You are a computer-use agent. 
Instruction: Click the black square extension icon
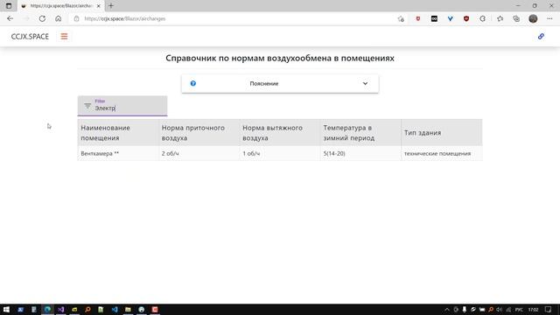434,18
